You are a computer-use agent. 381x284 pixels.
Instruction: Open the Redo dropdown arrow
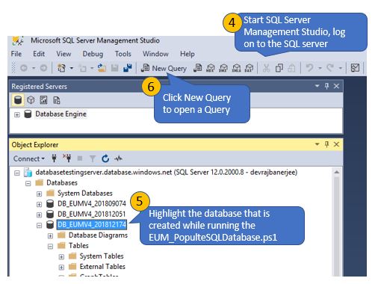(x=341, y=68)
